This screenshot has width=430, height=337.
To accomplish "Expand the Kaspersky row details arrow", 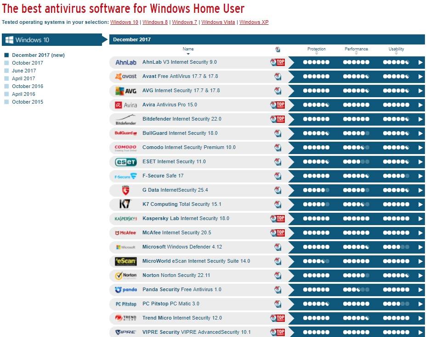I will point(420,219).
